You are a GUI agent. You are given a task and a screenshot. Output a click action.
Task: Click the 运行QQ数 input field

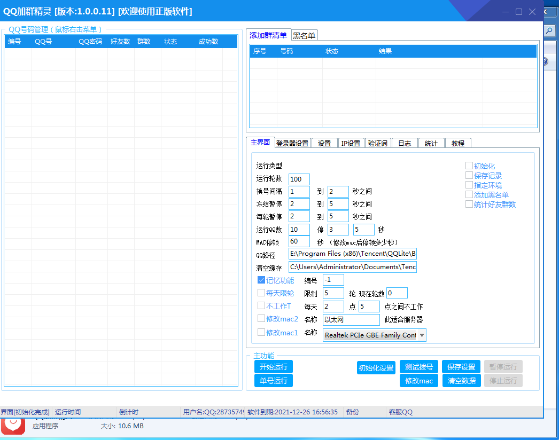(299, 230)
